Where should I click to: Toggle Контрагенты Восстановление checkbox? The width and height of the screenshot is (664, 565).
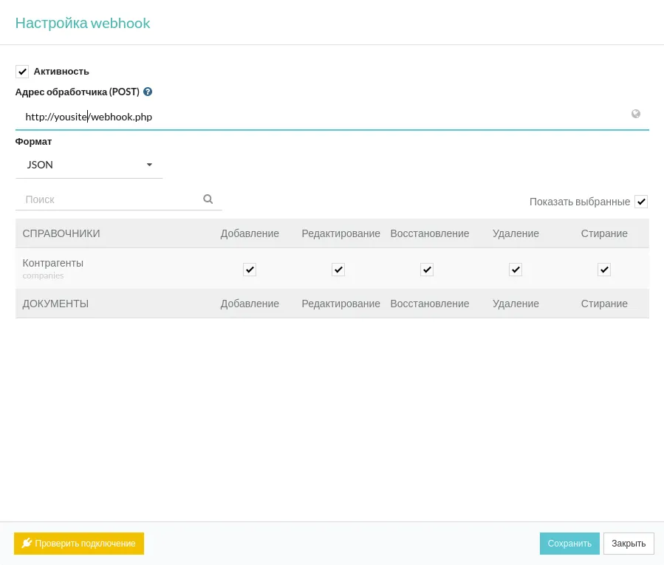[x=427, y=270]
